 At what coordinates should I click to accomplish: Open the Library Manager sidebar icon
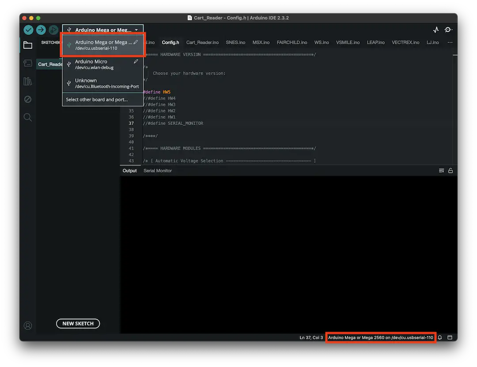[28, 81]
